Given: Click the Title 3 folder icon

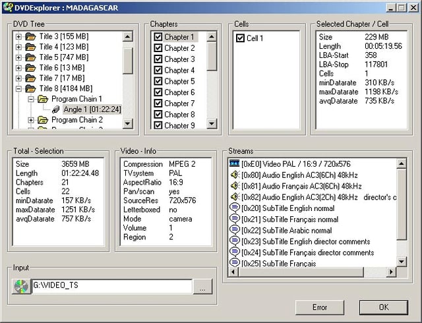Looking at the screenshot, I should pos(30,36).
